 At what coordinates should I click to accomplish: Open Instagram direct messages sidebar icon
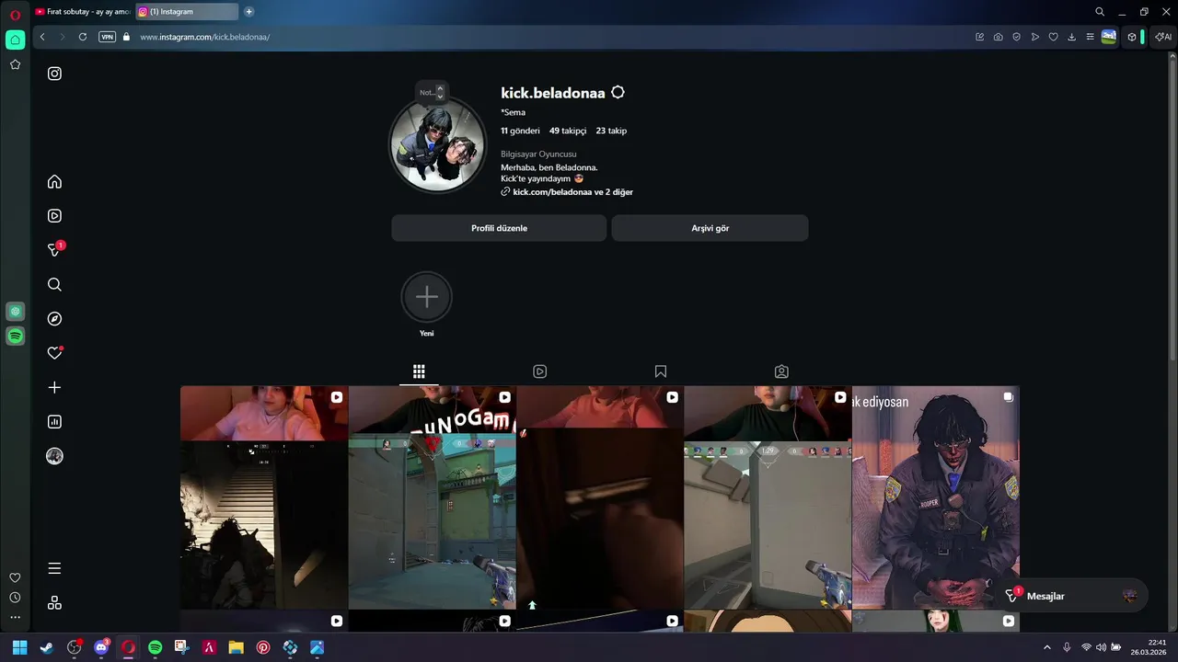pos(54,250)
